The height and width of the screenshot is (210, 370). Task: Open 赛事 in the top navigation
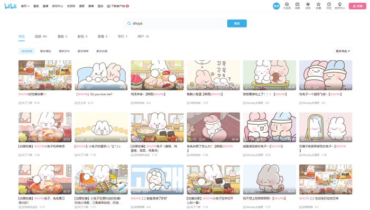(x=91, y=6)
